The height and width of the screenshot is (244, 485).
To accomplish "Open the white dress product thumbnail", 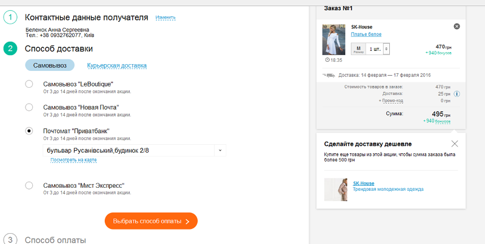I will 333,39.
